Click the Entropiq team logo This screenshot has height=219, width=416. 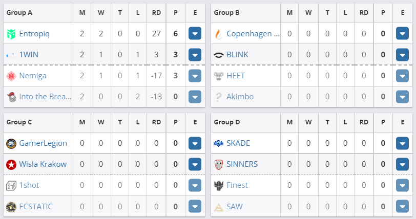[x=11, y=34]
